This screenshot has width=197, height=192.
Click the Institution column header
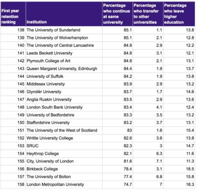(x=64, y=14)
